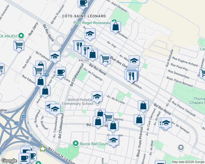
Task: Click the shopping bag marker east of Av. de la Loire
Action: (x=143, y=106)
